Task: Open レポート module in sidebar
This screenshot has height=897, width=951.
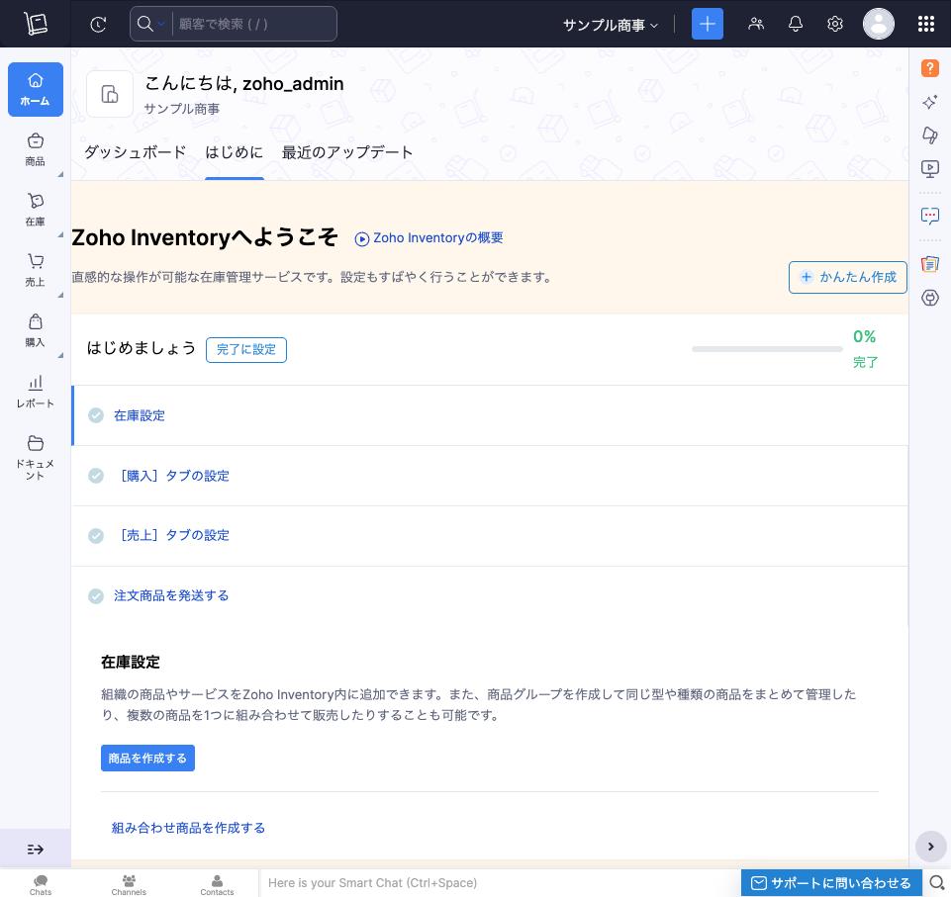Action: point(36,392)
